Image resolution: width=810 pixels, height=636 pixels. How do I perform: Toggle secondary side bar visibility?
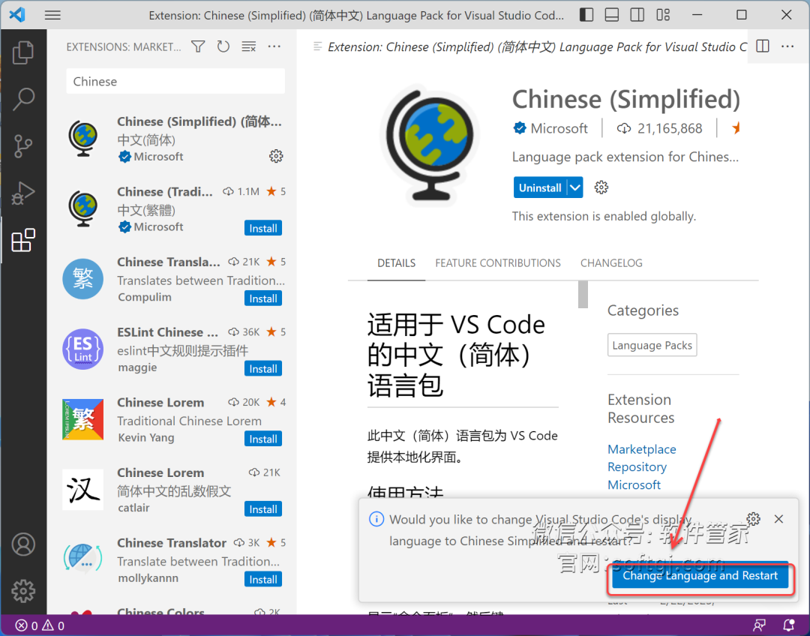(637, 15)
